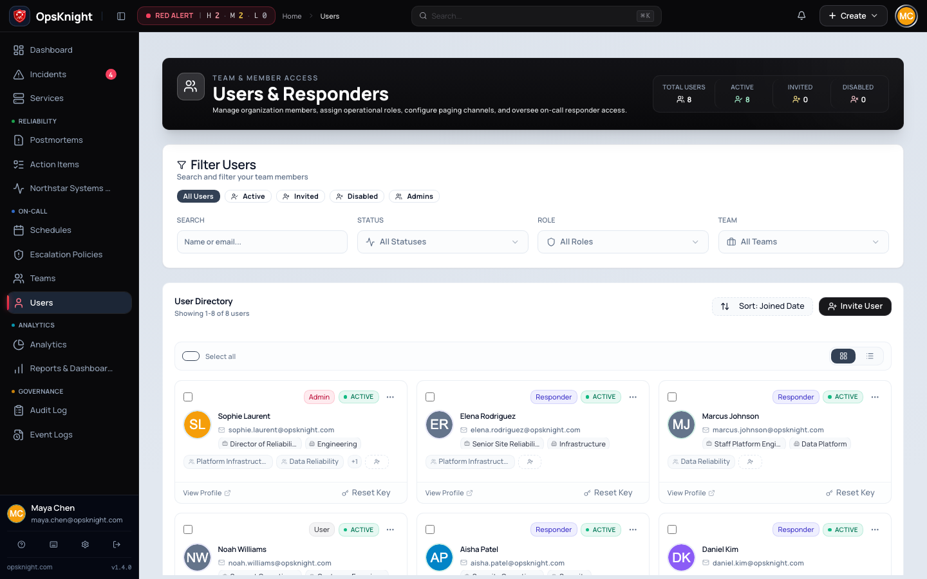
Task: Switch to list view layout
Action: (870, 356)
